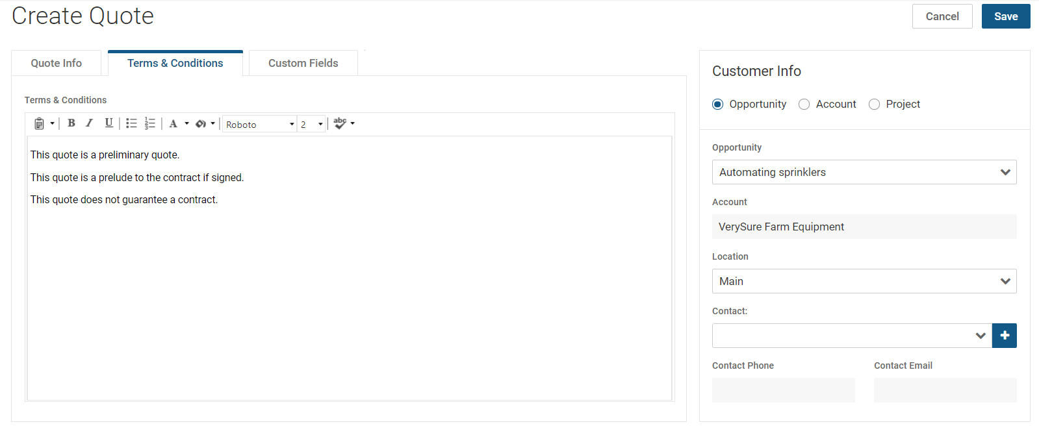Insert a bulleted list
The image size is (1039, 433).
[131, 123]
